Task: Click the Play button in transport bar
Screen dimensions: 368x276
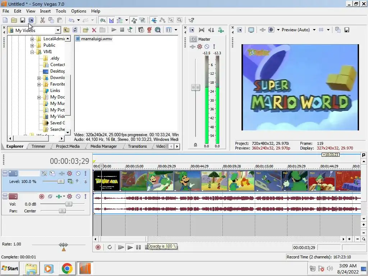Action: (x=130, y=247)
